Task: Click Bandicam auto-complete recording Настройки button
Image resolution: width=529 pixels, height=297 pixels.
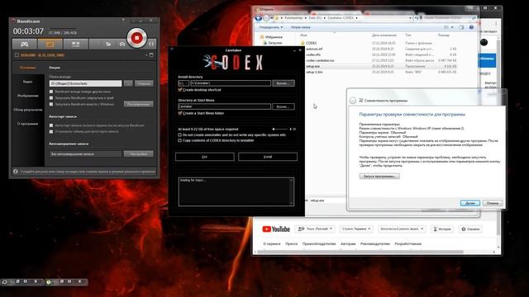Action: (x=139, y=154)
